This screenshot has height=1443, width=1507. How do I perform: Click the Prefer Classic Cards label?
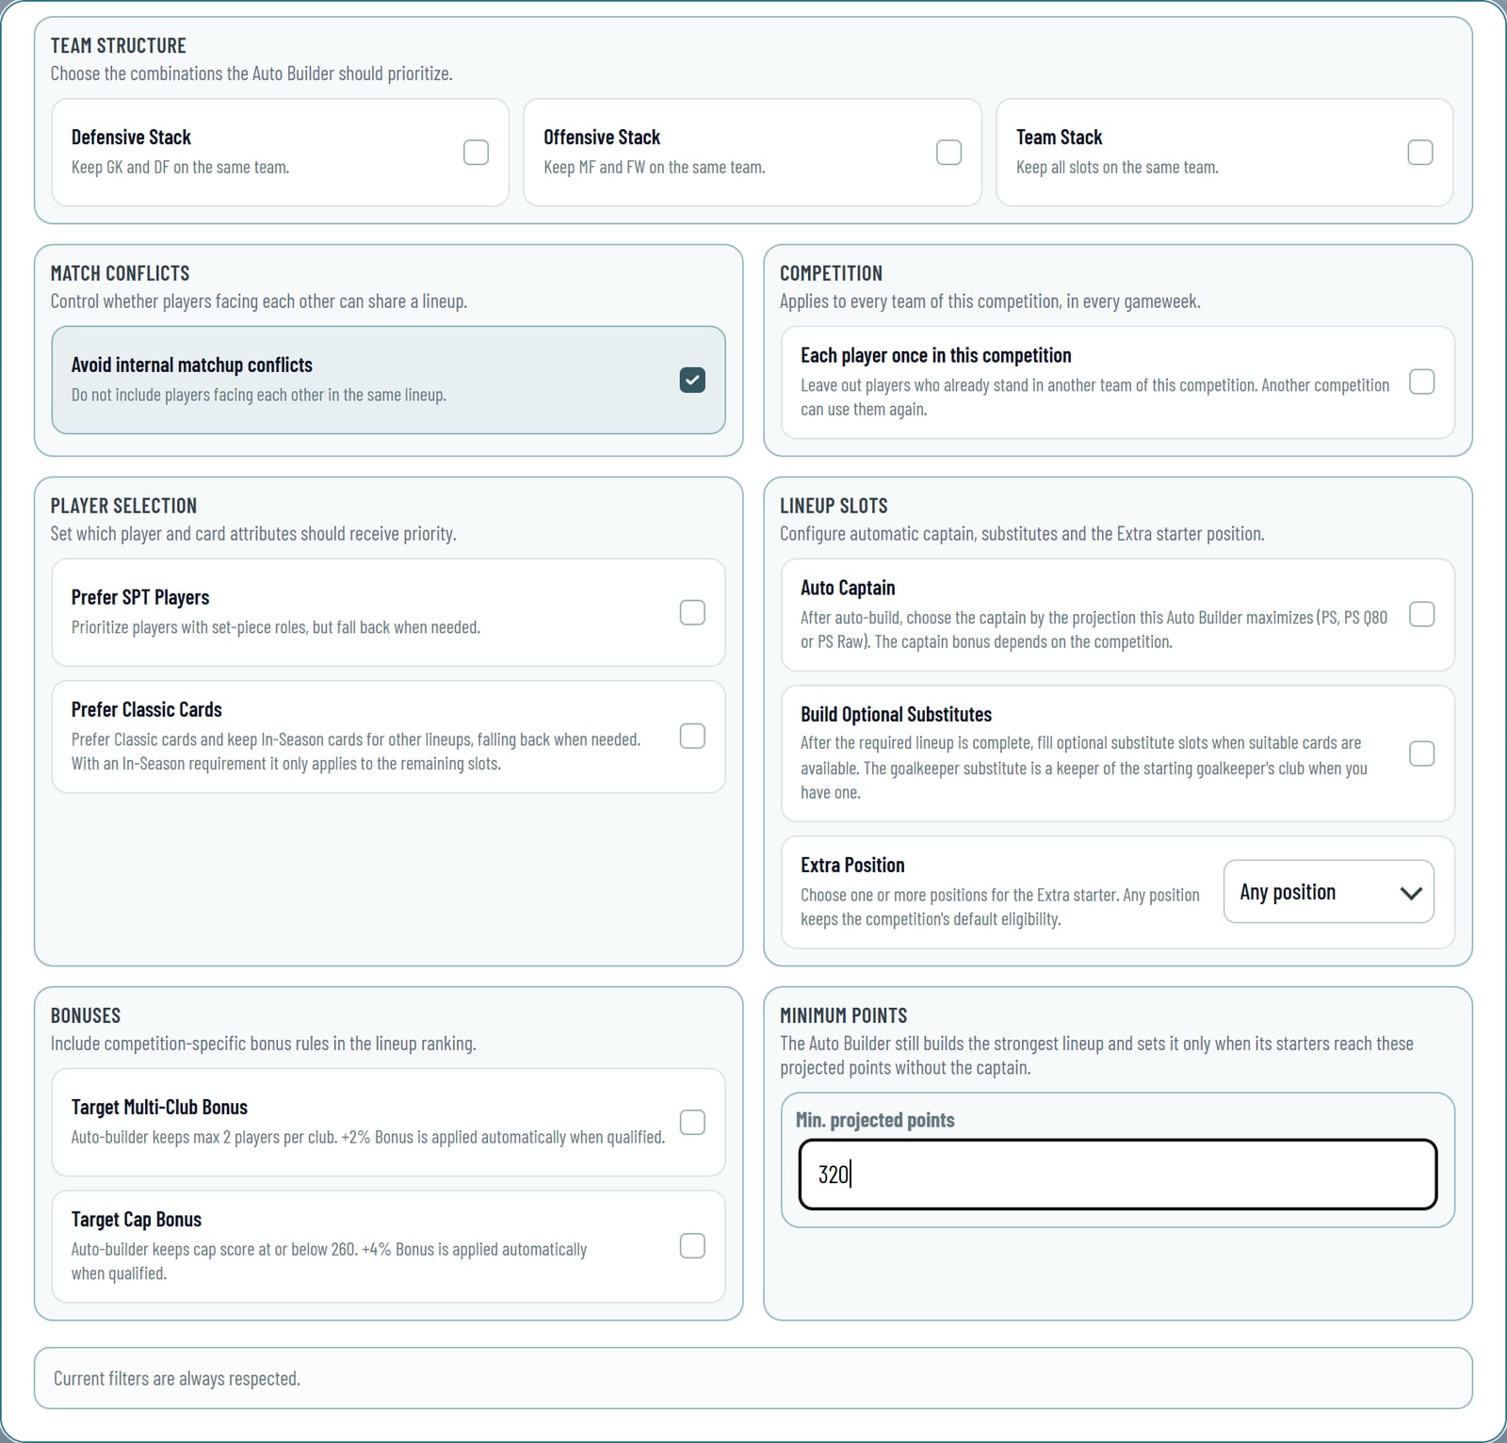tap(147, 710)
